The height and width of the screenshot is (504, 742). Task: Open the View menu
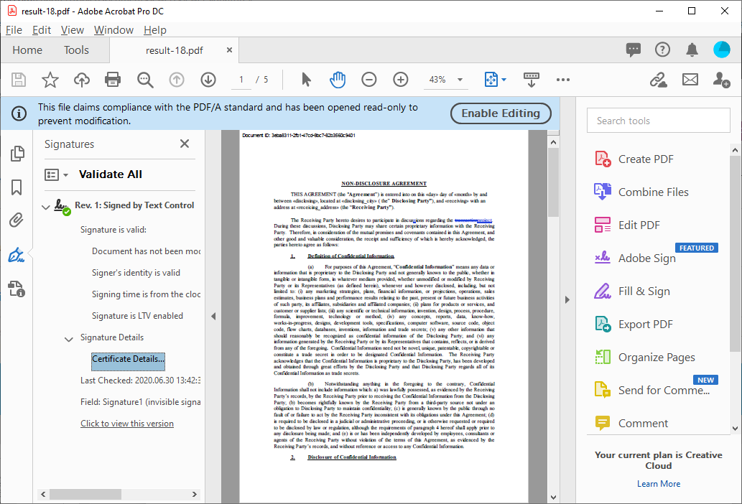(x=73, y=30)
